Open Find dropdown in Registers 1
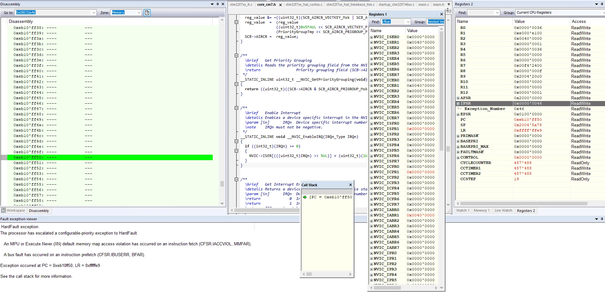The width and height of the screenshot is (605, 293). 408,22
